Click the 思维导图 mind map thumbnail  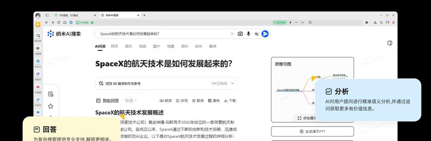pyautogui.click(x=312, y=90)
